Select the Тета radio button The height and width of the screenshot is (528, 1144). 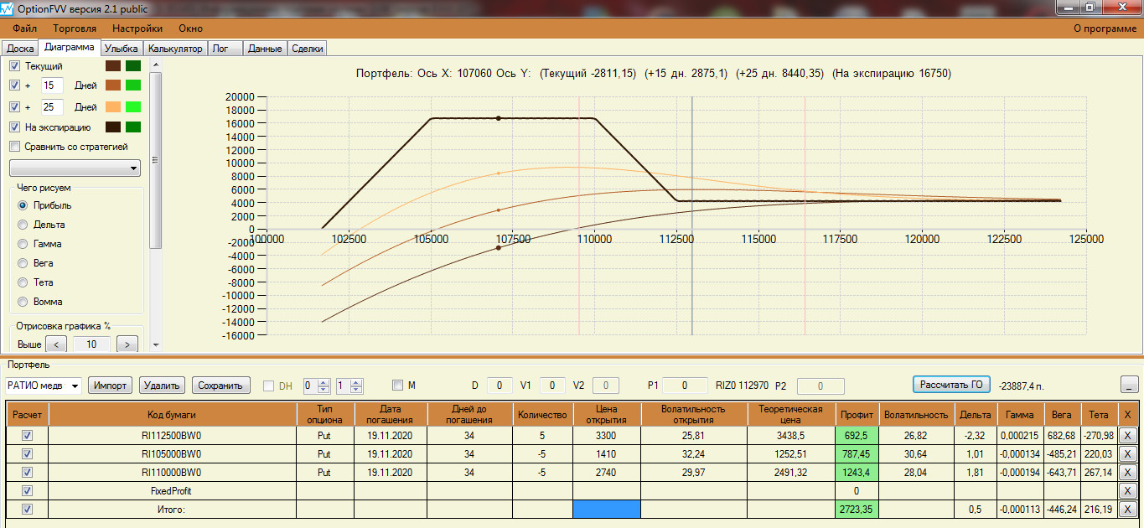point(23,282)
